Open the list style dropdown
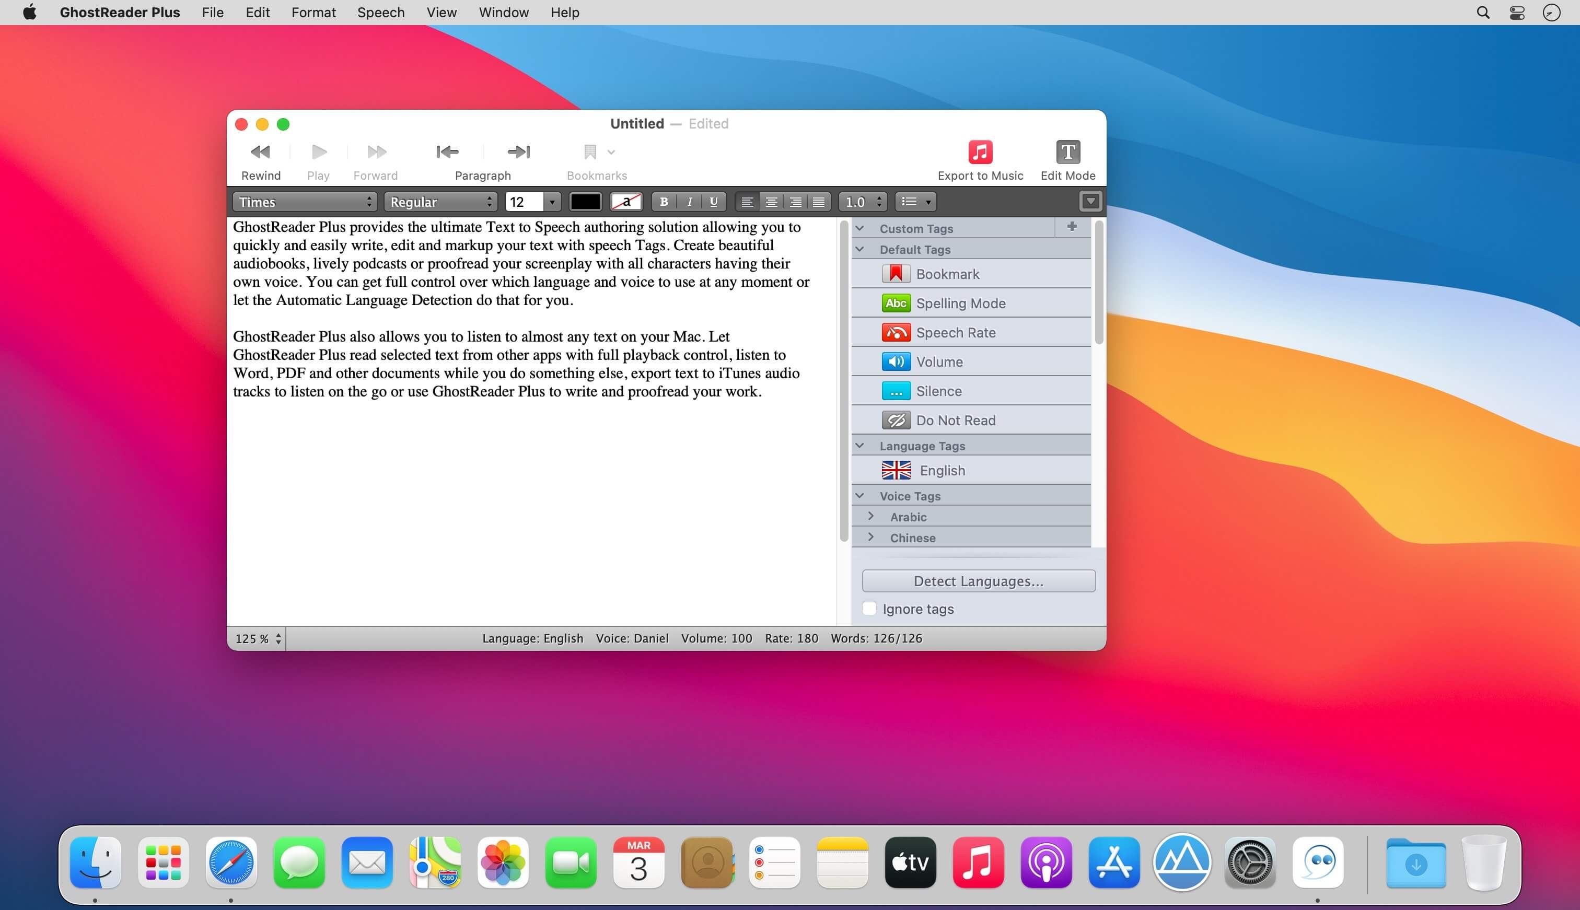Viewport: 1580px width, 910px height. (x=916, y=202)
